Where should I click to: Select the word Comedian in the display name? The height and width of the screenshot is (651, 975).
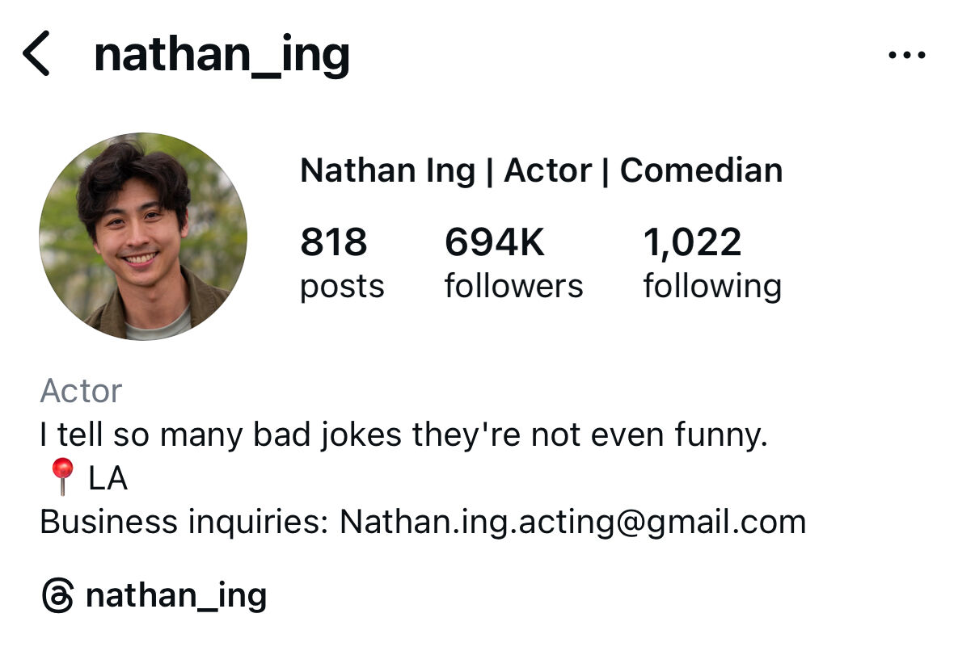(701, 170)
